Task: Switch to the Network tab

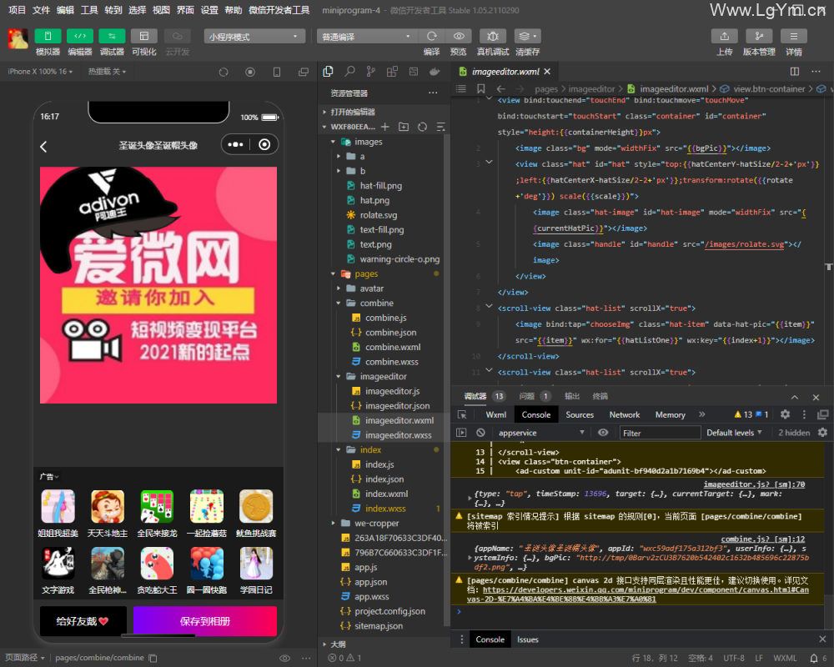Action: point(625,415)
